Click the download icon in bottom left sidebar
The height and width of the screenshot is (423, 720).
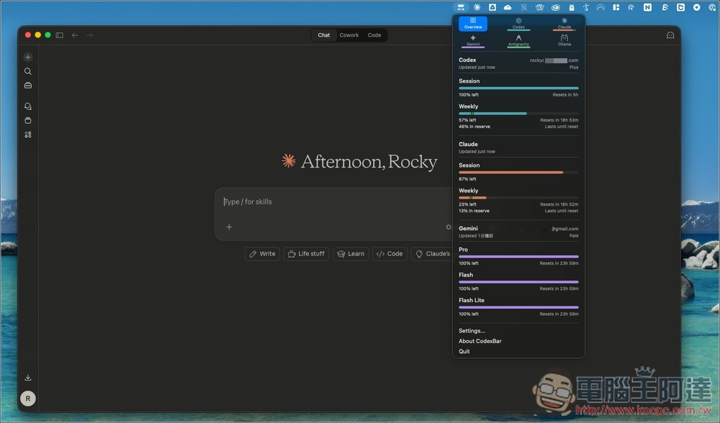pyautogui.click(x=28, y=378)
